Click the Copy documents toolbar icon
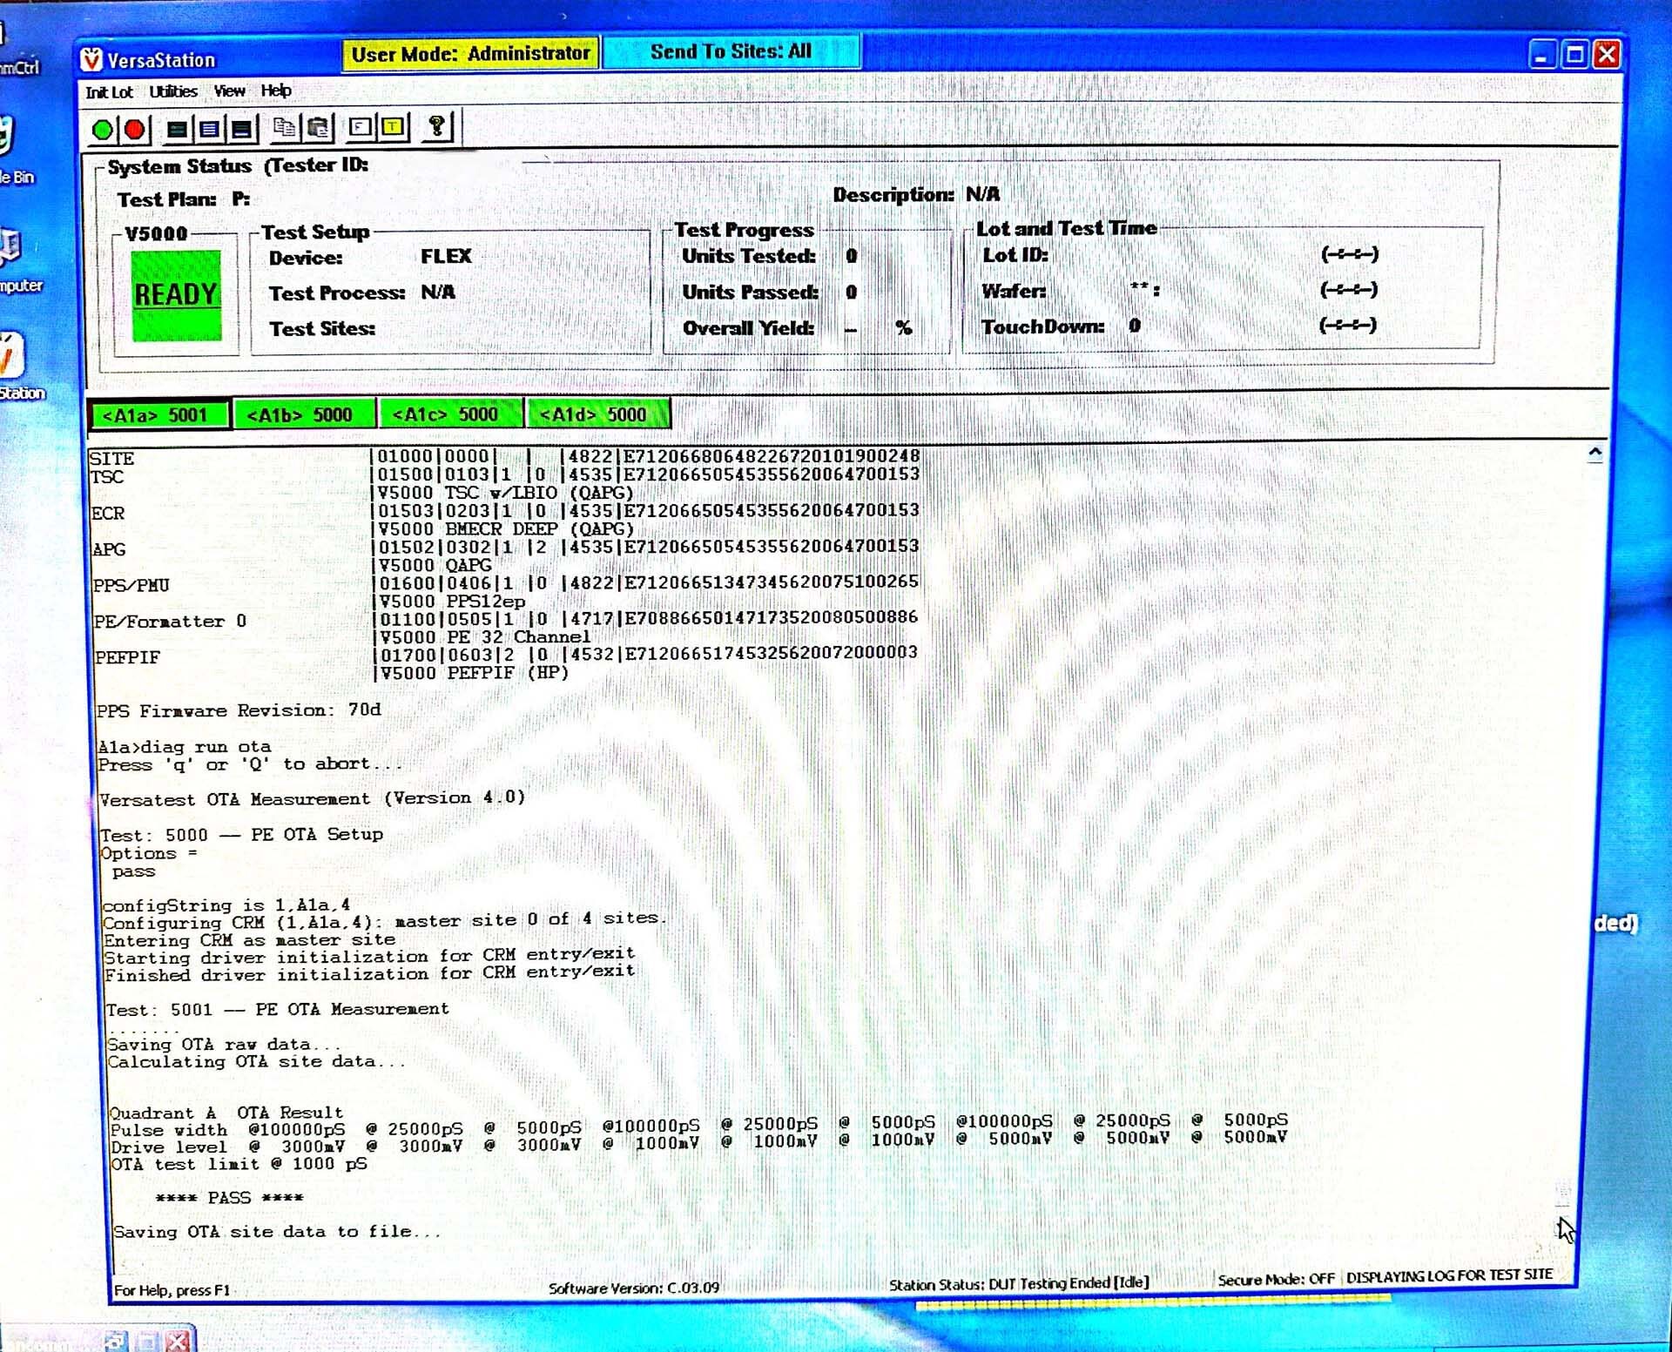This screenshot has height=1352, width=1672. pyautogui.click(x=284, y=128)
